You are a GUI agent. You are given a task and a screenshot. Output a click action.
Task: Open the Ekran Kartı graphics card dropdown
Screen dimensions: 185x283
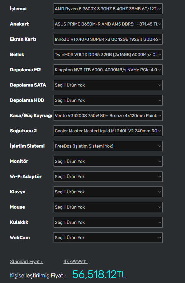108,39
